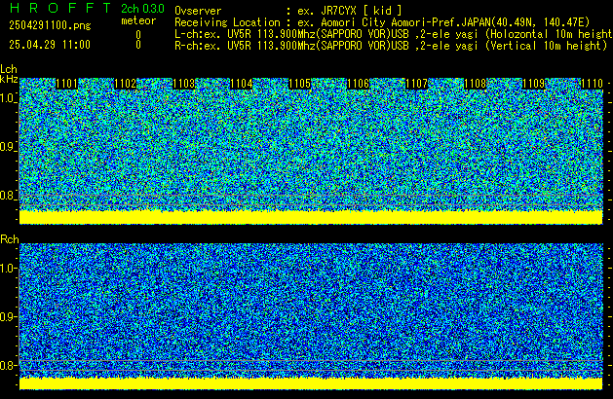613x399 pixels.
Task: Click the date stamp 25.04.29 11:00
Action: pos(50,45)
